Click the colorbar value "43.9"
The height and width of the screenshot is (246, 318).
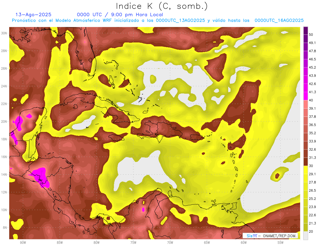312,76
